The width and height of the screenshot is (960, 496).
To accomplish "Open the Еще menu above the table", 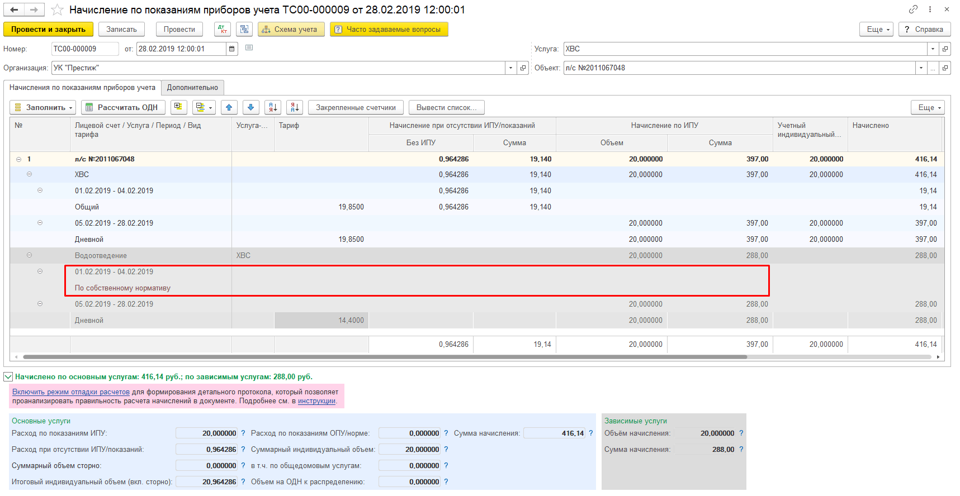I will (928, 107).
